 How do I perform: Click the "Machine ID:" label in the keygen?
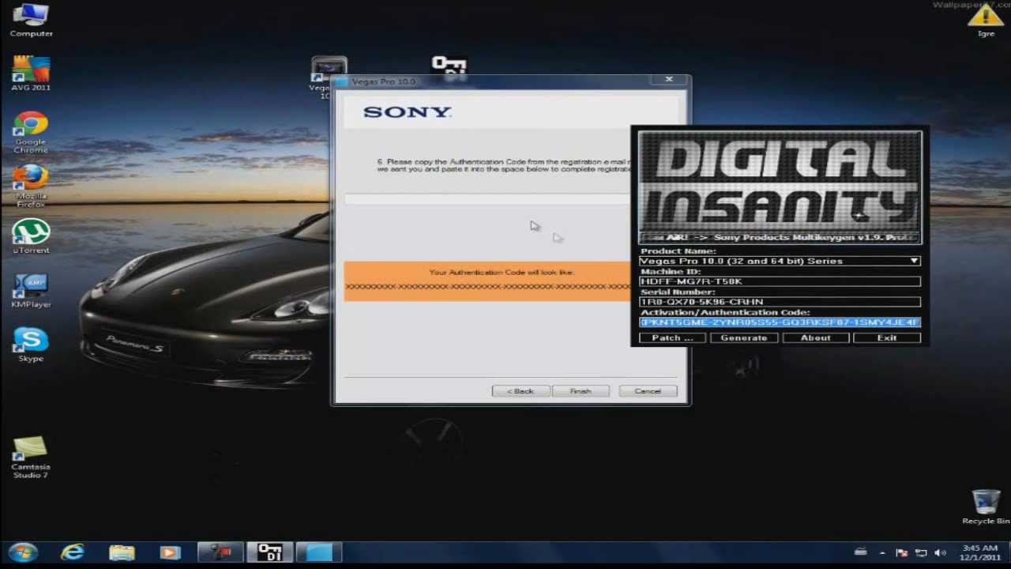coord(670,272)
